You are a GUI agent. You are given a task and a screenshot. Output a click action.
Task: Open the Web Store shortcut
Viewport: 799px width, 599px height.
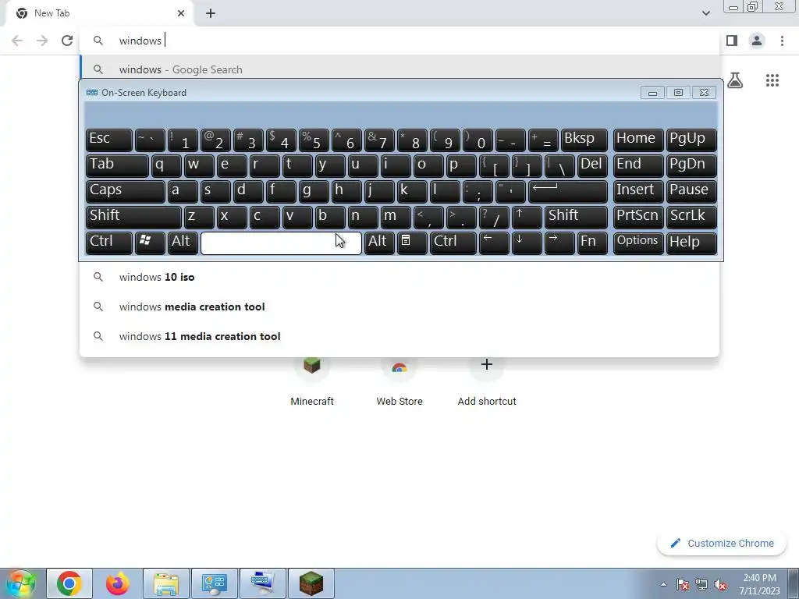point(399,381)
